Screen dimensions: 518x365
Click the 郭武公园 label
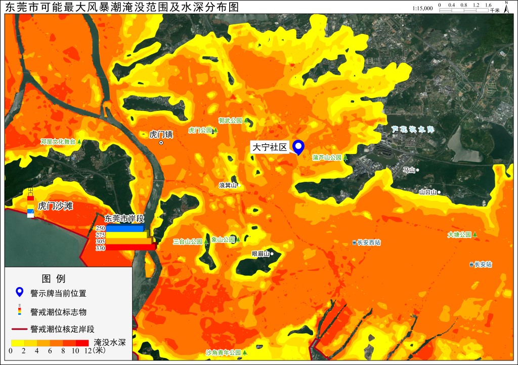(x=230, y=120)
